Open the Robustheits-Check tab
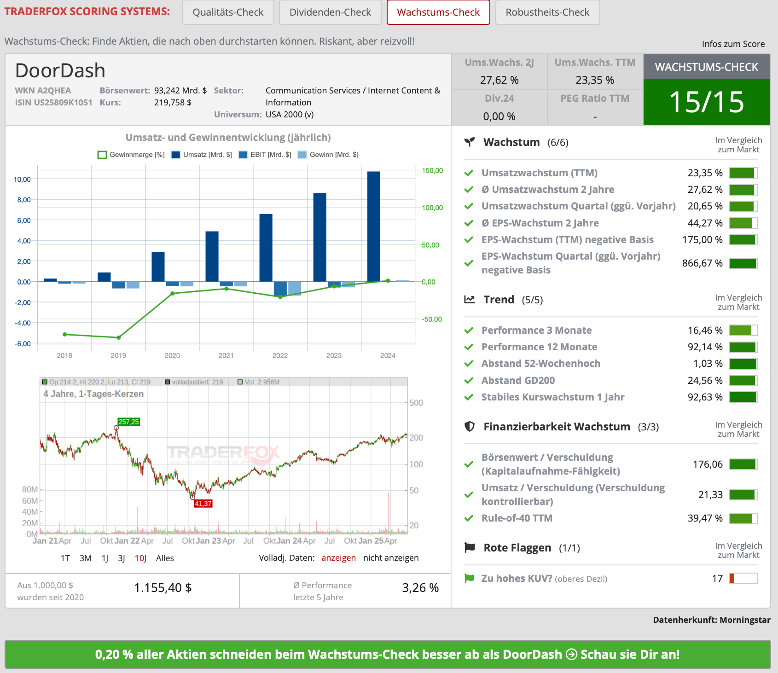Image resolution: width=778 pixels, height=673 pixels. pos(547,12)
